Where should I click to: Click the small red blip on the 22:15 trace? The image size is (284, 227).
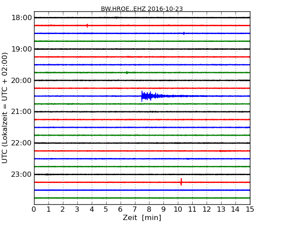[x=220, y=151]
